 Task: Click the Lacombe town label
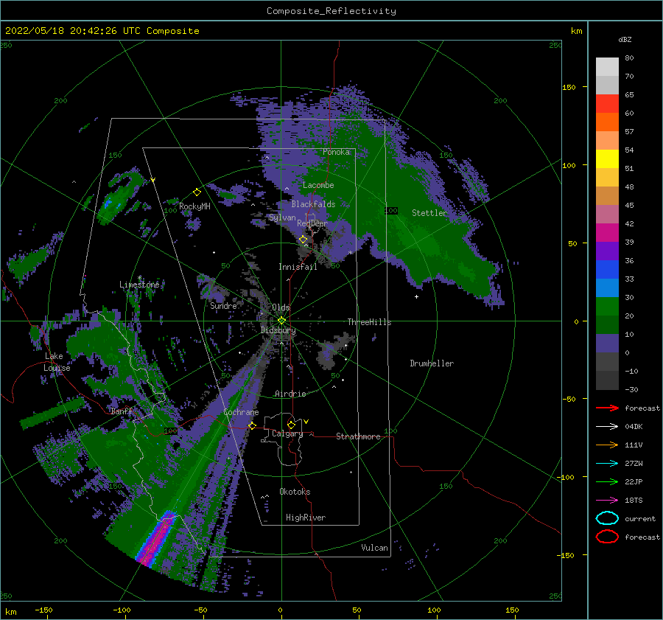[318, 185]
